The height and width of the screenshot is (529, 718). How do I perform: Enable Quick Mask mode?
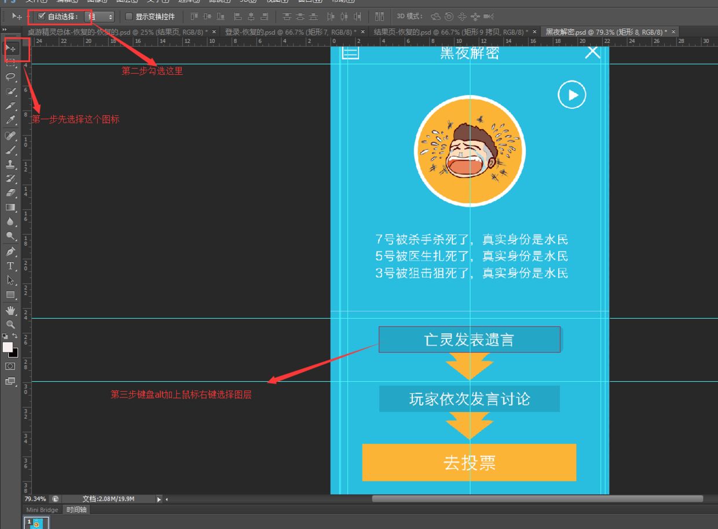click(x=10, y=366)
